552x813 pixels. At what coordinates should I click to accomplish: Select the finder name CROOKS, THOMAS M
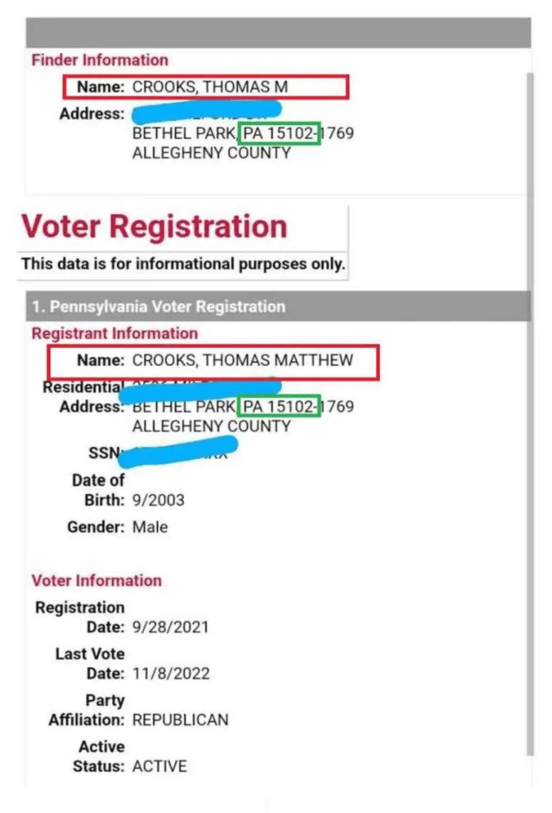tap(210, 87)
